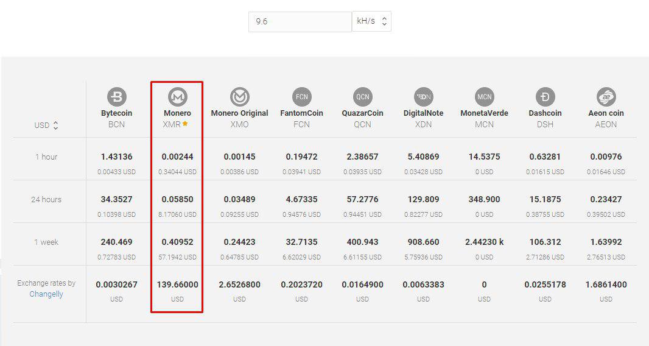This screenshot has width=649, height=346.
Task: Select Aeon 1 hour value 0.00976
Action: [x=606, y=157]
